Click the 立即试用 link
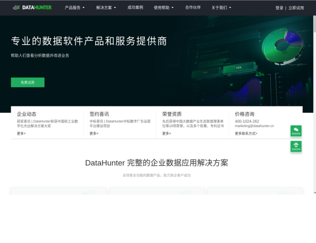Screen dimensions: 316x243 point(296,8)
